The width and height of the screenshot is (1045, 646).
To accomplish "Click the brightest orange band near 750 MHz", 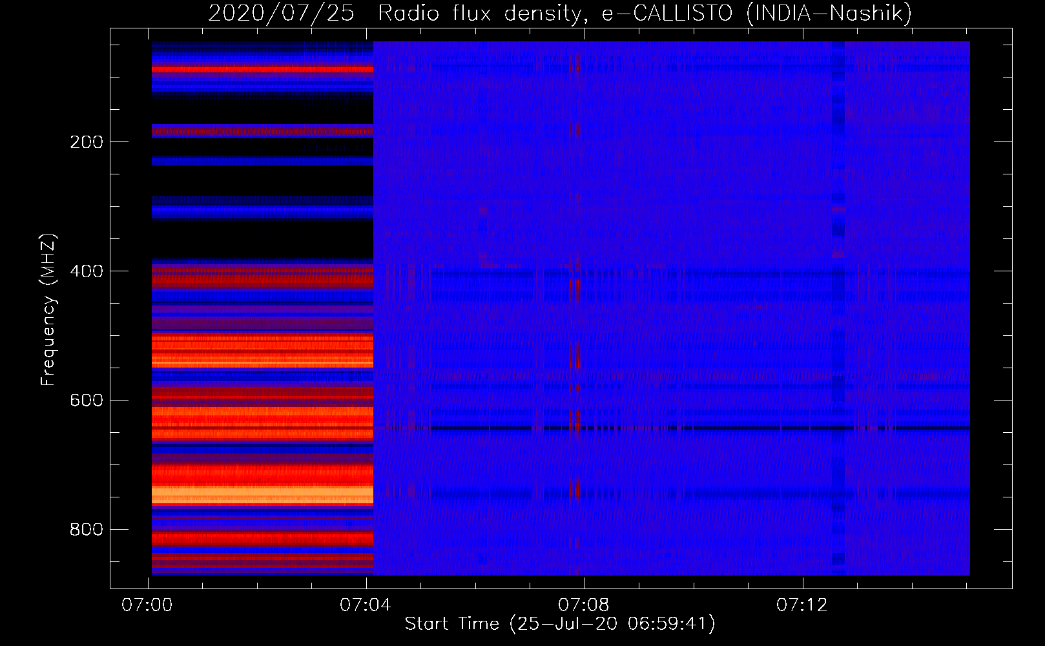I will click(x=262, y=495).
